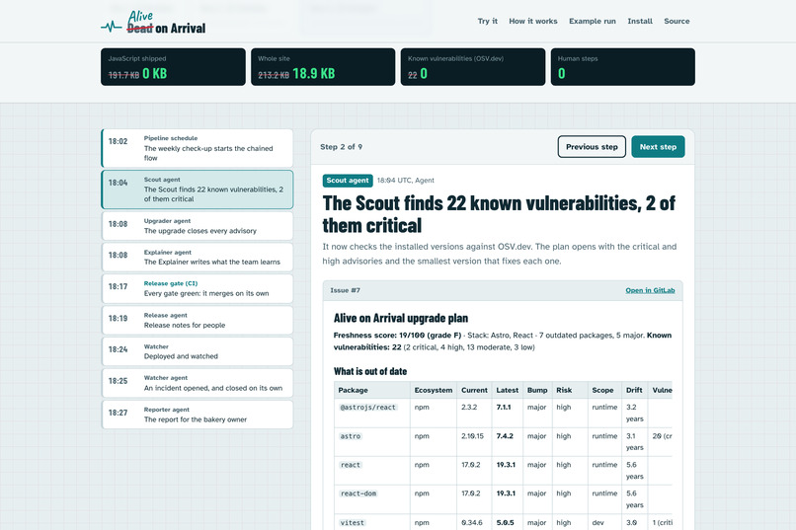
Task: Click the Issue #7 header label
Action: pyautogui.click(x=346, y=290)
